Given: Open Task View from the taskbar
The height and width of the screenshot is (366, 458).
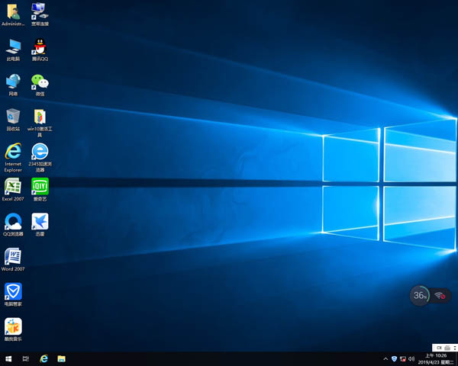Looking at the screenshot, I should click(x=26, y=358).
